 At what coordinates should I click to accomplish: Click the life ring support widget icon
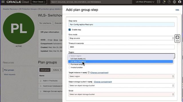pos(177,37)
